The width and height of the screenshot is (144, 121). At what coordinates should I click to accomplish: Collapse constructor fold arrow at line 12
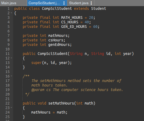click(x=11, y=58)
